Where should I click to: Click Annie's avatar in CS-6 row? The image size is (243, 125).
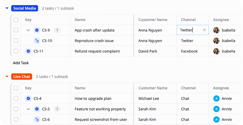(x=216, y=119)
